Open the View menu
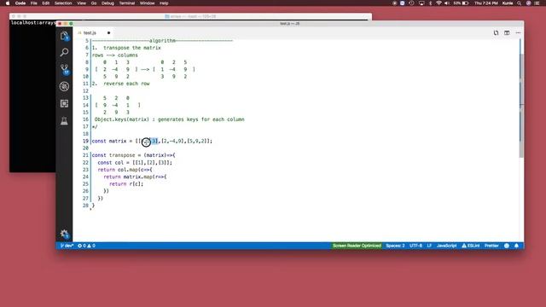Image resolution: width=546 pixels, height=307 pixels. tap(82, 3)
